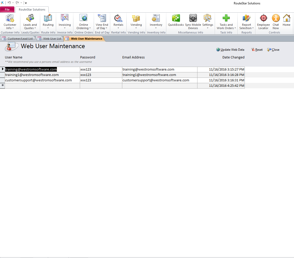The image size is (294, 258).
Task: Click the empty Email Address field in new row
Action: 160,86
